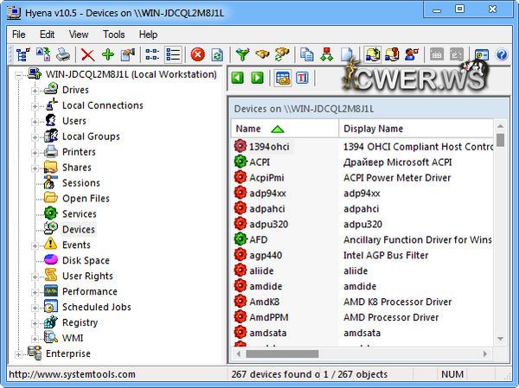Select the Services node in the tree

[79, 213]
